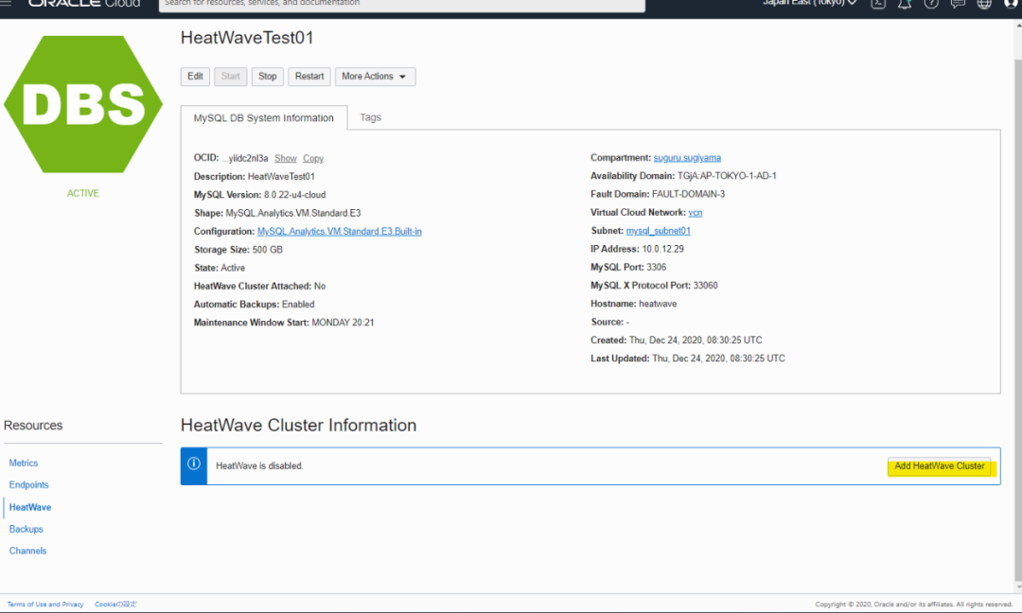Click the Availability Domain value TGjA:AP-TOKYO-1-AD-1

coord(727,176)
